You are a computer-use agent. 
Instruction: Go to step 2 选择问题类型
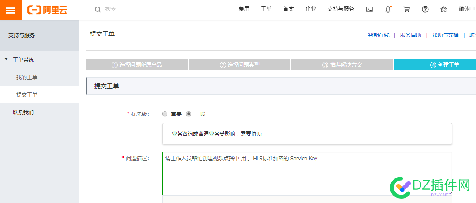coord(239,65)
